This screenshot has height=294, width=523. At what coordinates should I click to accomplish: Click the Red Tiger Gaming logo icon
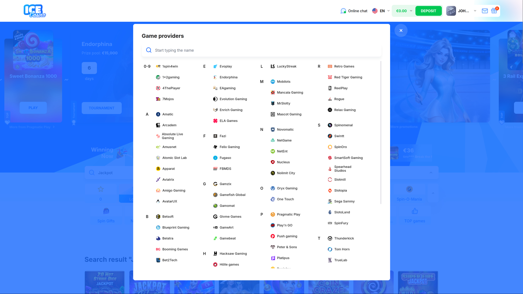click(330, 77)
